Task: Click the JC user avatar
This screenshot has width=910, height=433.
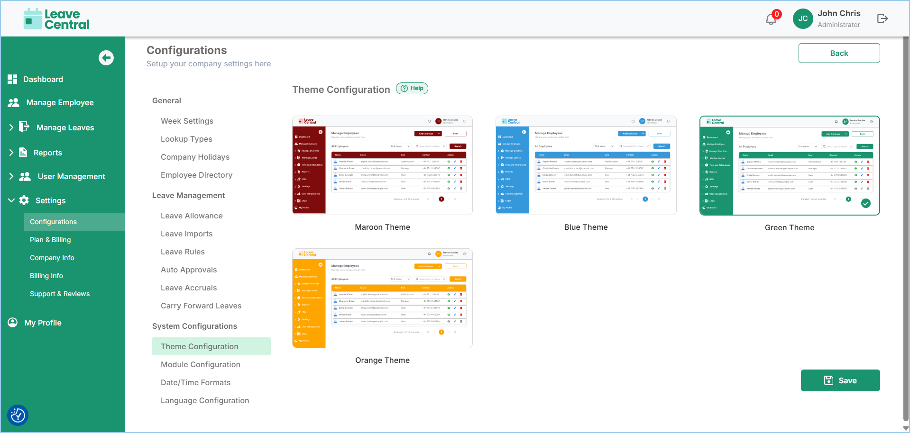Action: tap(802, 19)
